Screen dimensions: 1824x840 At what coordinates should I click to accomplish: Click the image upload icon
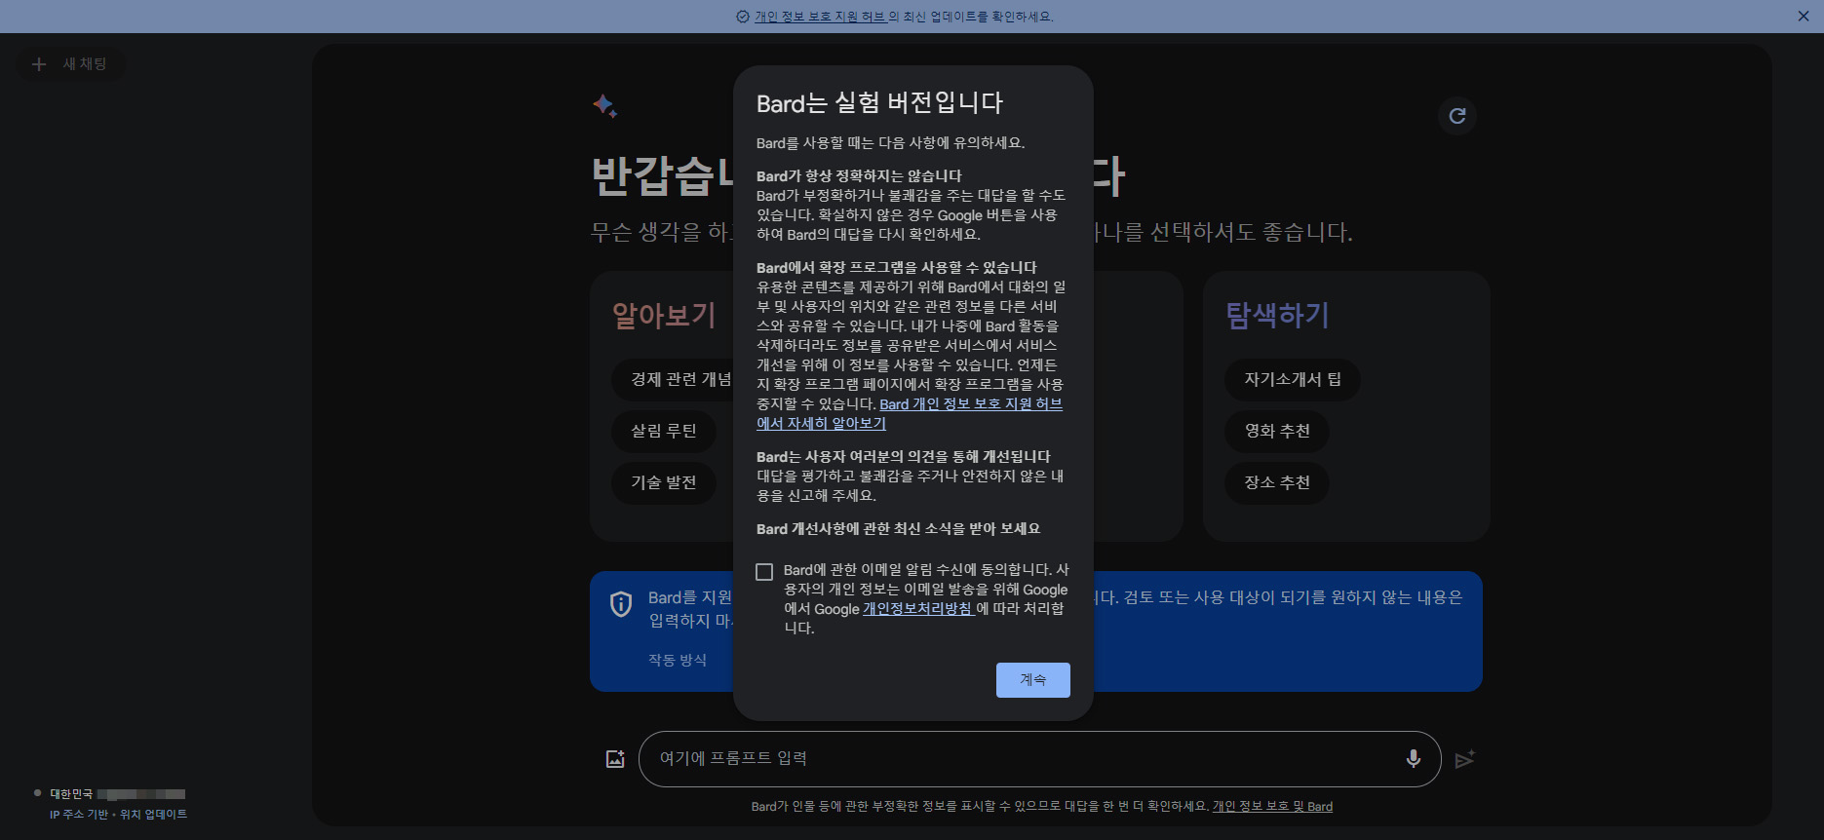tap(615, 759)
